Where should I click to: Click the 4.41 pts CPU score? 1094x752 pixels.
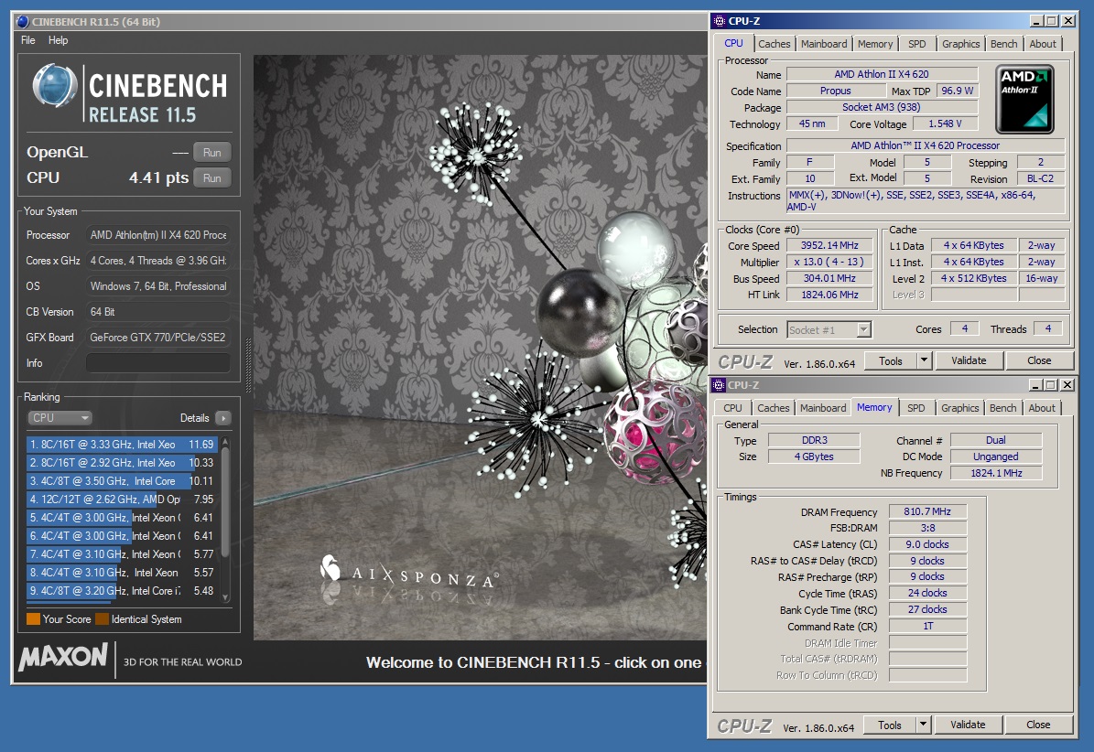click(158, 177)
